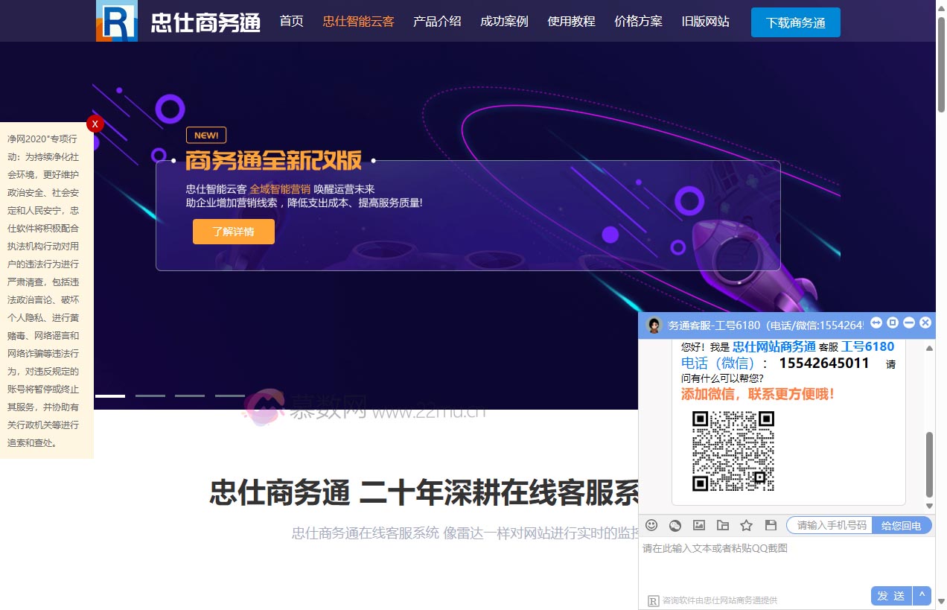Screen dimensions: 947x610
Task: Click 了解详情 on the banner
Action: coord(233,232)
